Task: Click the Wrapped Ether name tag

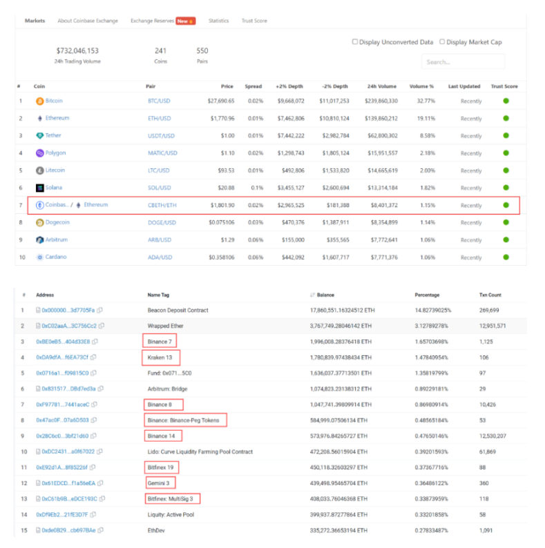Action: [x=166, y=326]
